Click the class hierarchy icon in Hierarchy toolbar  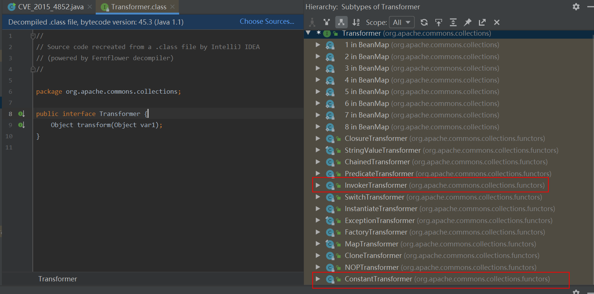312,22
